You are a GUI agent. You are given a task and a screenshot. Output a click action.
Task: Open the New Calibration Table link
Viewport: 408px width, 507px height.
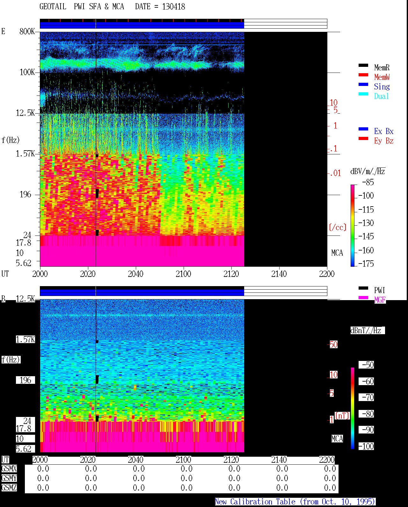tap(295, 502)
